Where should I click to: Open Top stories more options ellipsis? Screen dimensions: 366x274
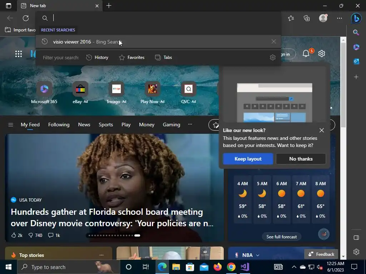coord(102,255)
